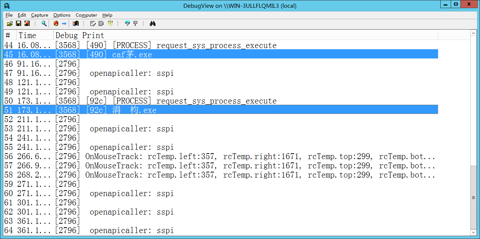This screenshot has height=239, width=480.
Task: Open the File menu
Action: tap(9, 15)
